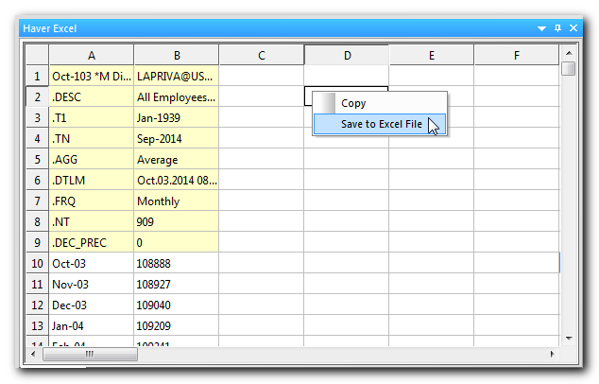The height and width of the screenshot is (384, 599).
Task: Select the row 12 header
Action: pyautogui.click(x=37, y=305)
